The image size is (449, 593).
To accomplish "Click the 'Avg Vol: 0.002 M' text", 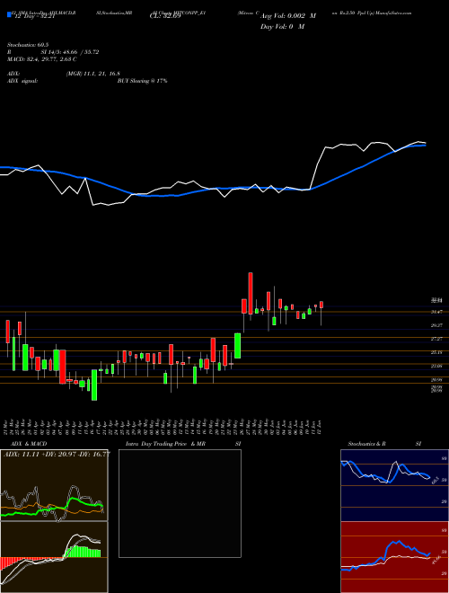I will [x=287, y=16].
